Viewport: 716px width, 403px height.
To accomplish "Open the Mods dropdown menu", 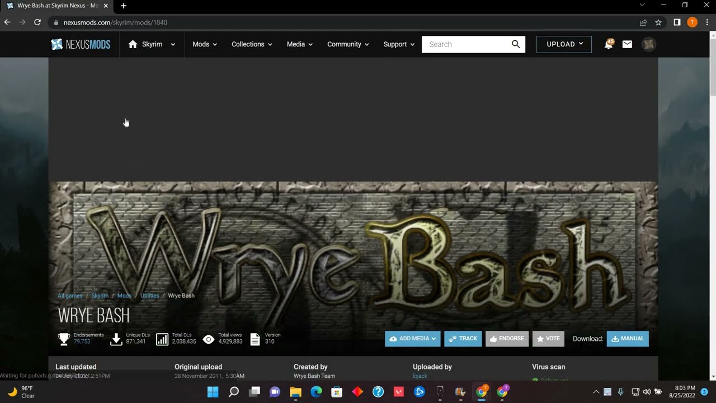I will 205,44.
